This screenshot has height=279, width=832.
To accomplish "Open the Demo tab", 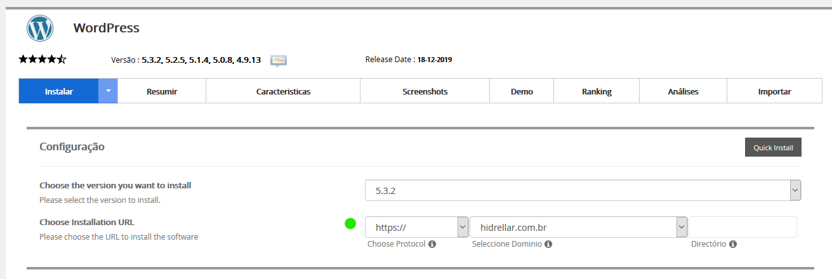I will 522,91.
